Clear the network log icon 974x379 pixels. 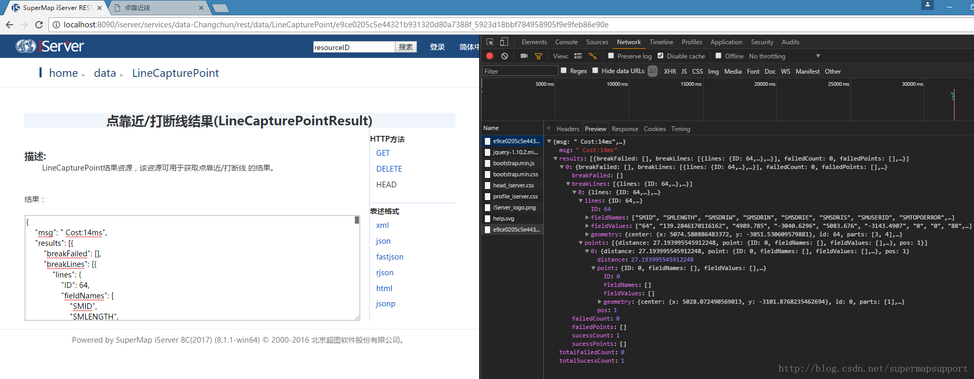coord(504,56)
